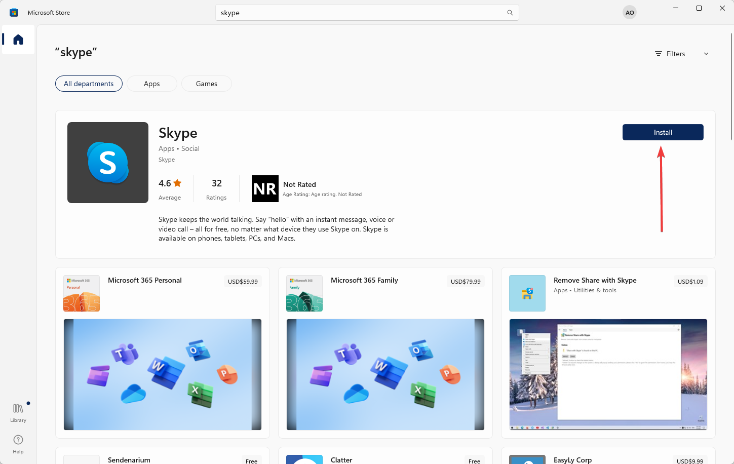The image size is (734, 464).
Task: Open the AO account profile avatar
Action: pos(630,13)
